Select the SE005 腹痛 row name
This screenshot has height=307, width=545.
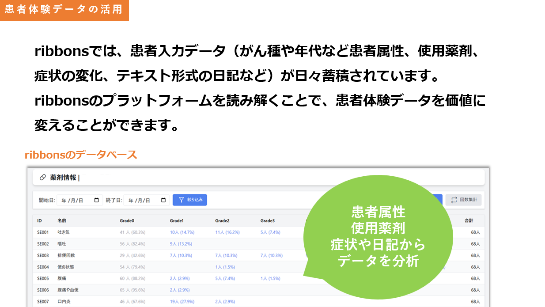pos(63,278)
